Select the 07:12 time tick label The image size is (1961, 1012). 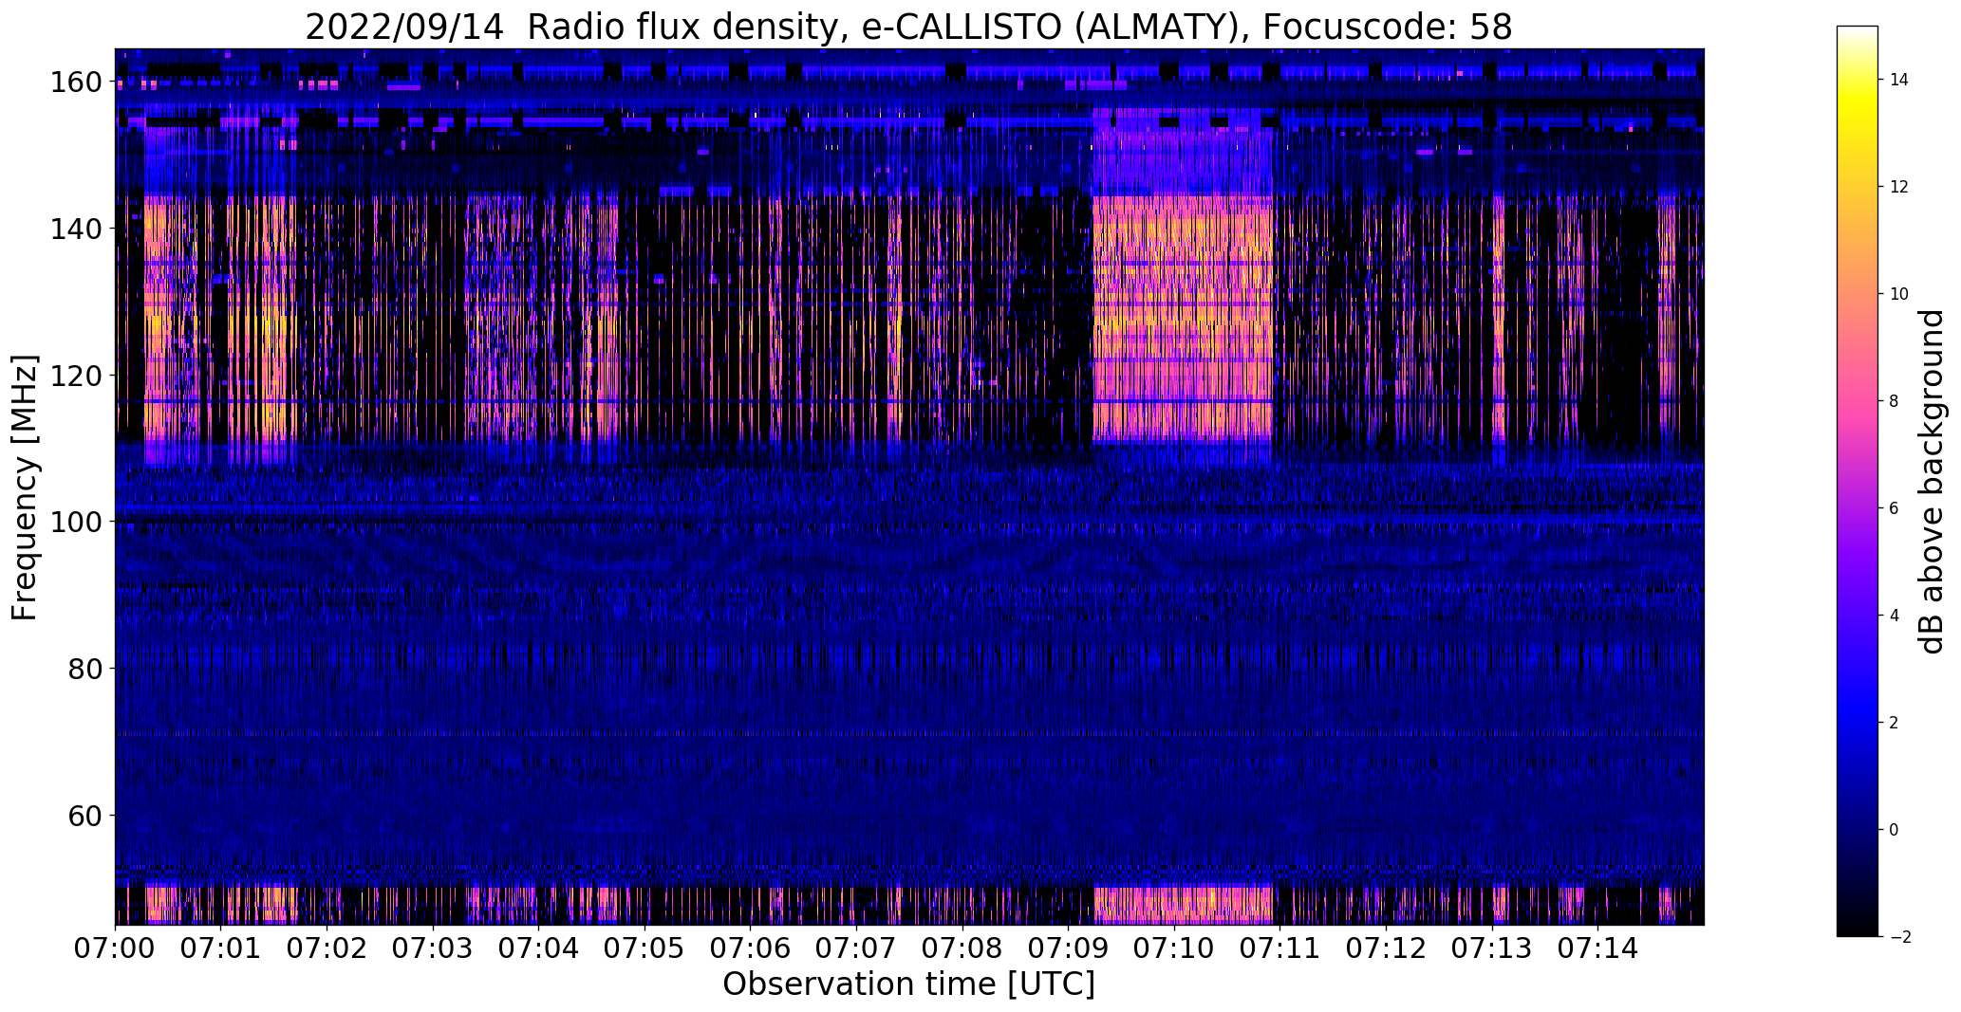coord(1387,948)
